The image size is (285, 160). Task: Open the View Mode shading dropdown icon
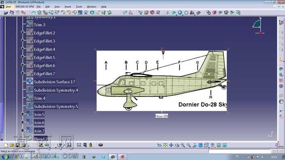coord(212,145)
